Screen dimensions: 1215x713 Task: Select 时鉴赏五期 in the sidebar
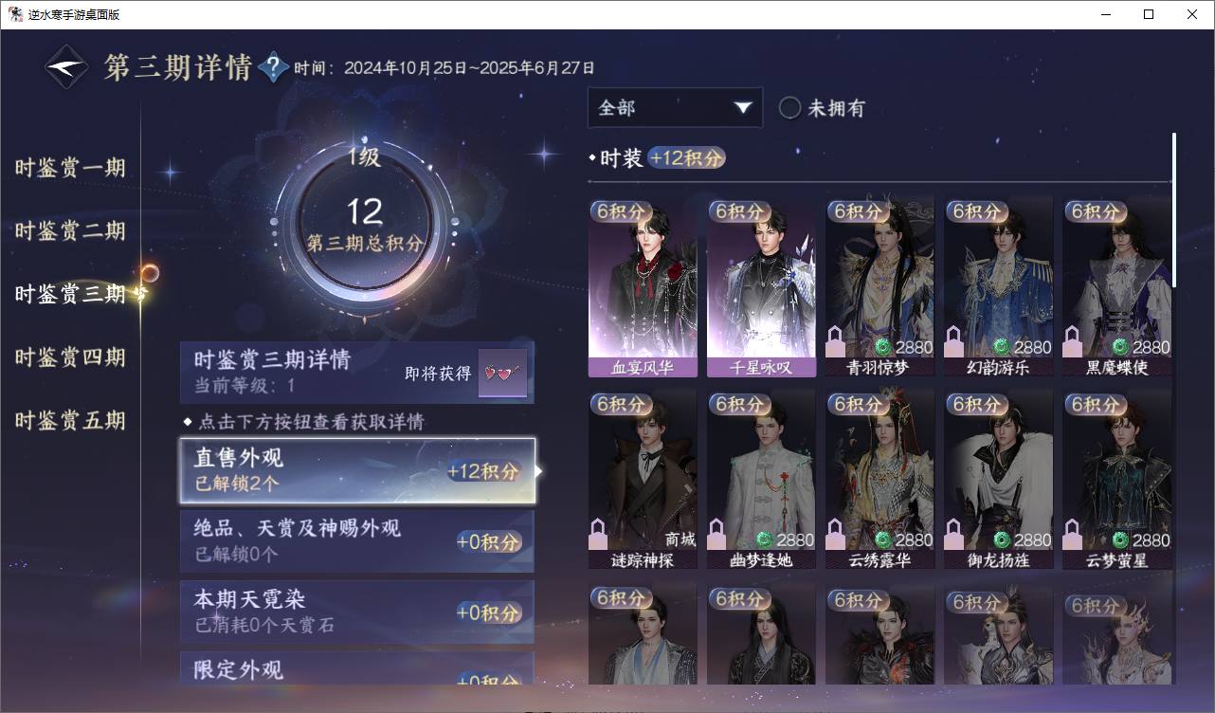coord(70,421)
